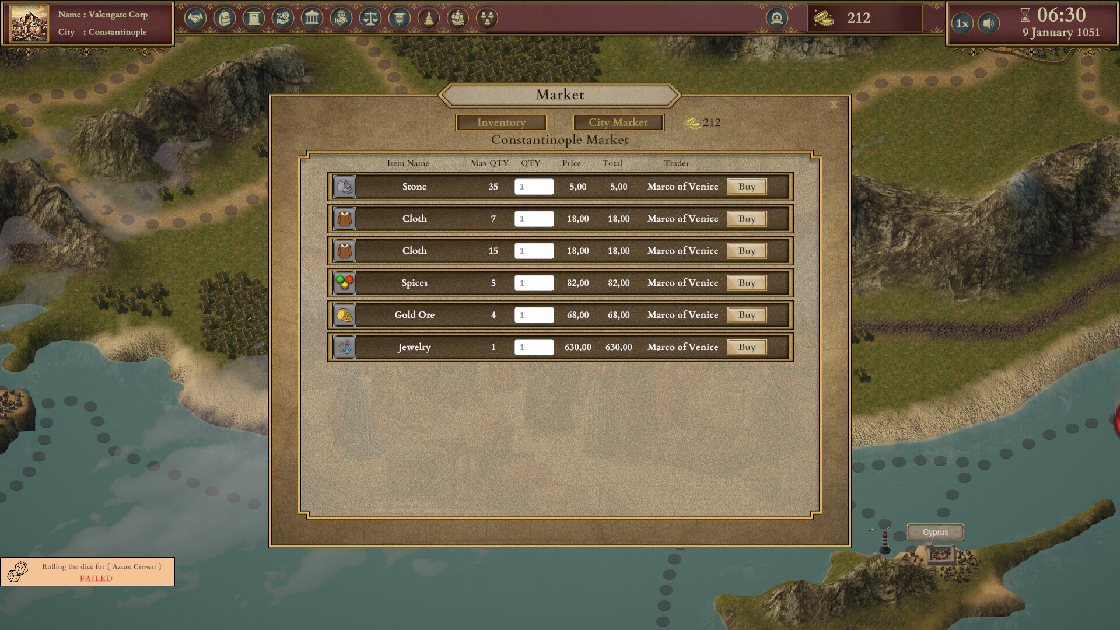
Task: Close the Market window
Action: pos(834,106)
